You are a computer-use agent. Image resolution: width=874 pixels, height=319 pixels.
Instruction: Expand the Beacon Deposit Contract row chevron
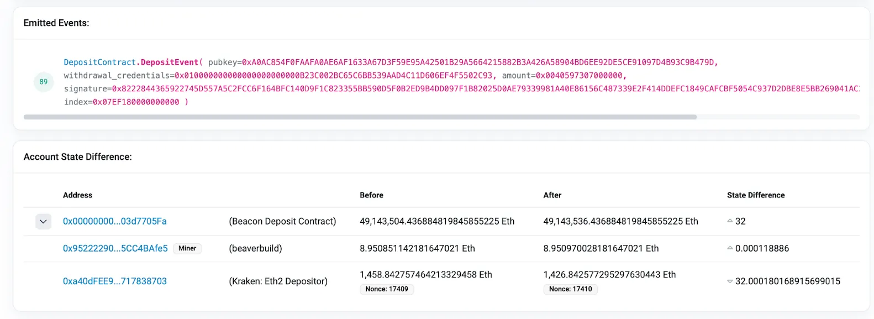tap(43, 222)
